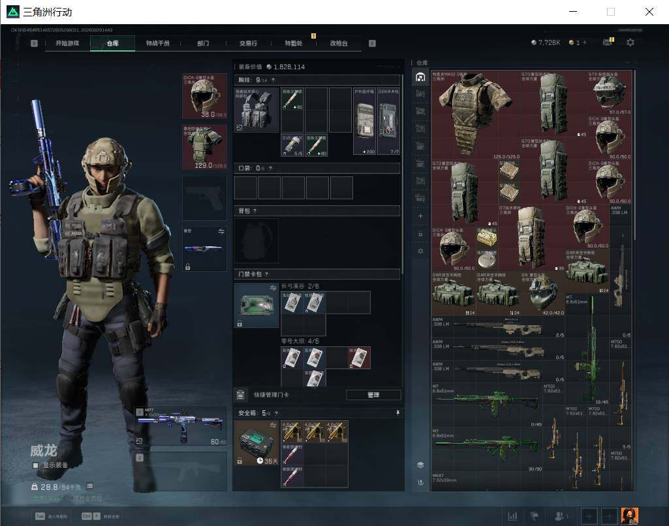The width and height of the screenshot is (669, 526).
Task: Swap the melee weapon using its swap icon
Action: click(x=221, y=231)
